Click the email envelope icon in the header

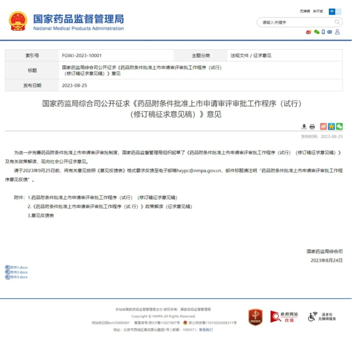tap(330, 32)
